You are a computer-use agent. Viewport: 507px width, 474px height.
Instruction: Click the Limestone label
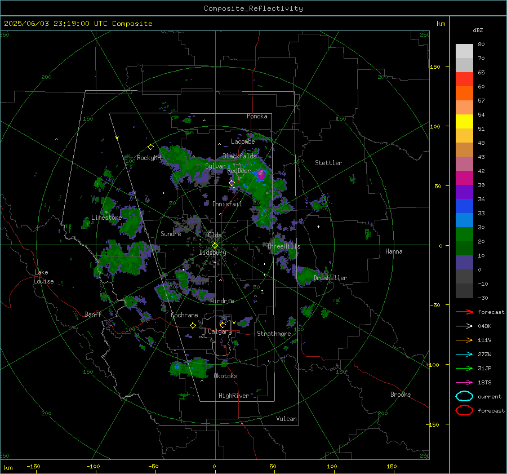[106, 218]
